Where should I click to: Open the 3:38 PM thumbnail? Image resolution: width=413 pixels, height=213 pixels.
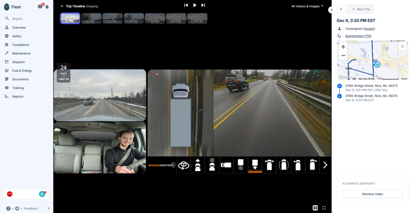click(x=134, y=19)
